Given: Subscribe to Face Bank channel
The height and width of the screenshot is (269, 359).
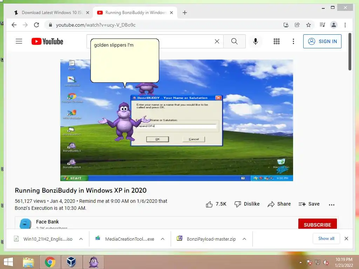Looking at the screenshot, I should tap(317, 225).
